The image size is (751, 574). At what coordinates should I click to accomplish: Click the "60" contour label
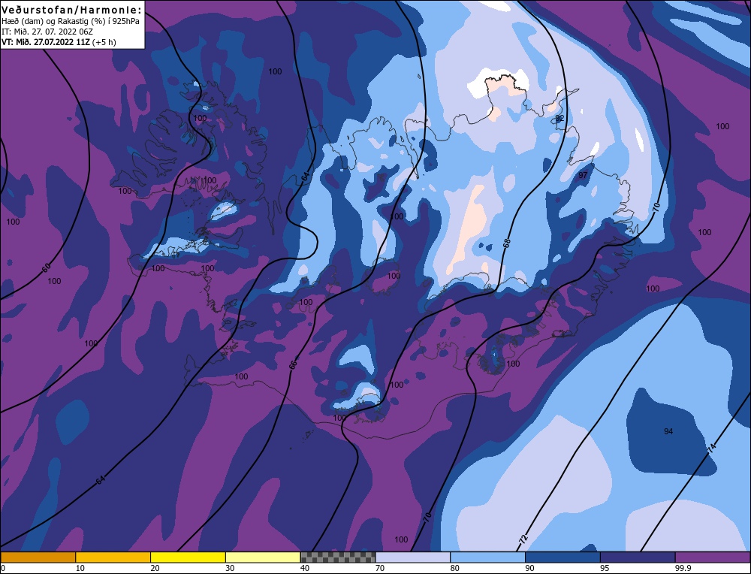pyautogui.click(x=46, y=268)
